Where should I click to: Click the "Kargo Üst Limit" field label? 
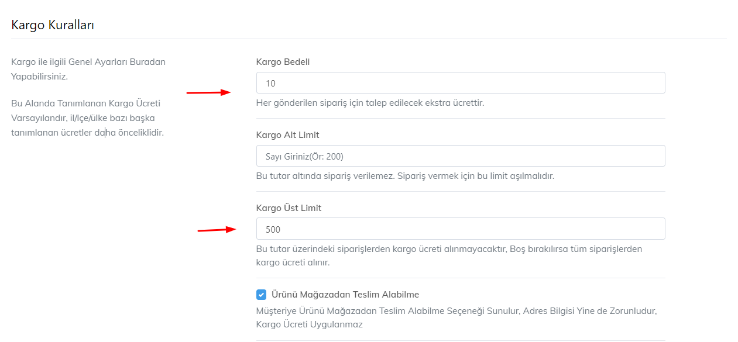(x=289, y=208)
